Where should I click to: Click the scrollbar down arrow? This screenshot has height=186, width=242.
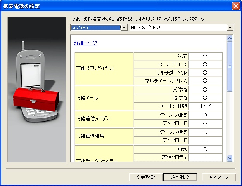click(x=230, y=158)
